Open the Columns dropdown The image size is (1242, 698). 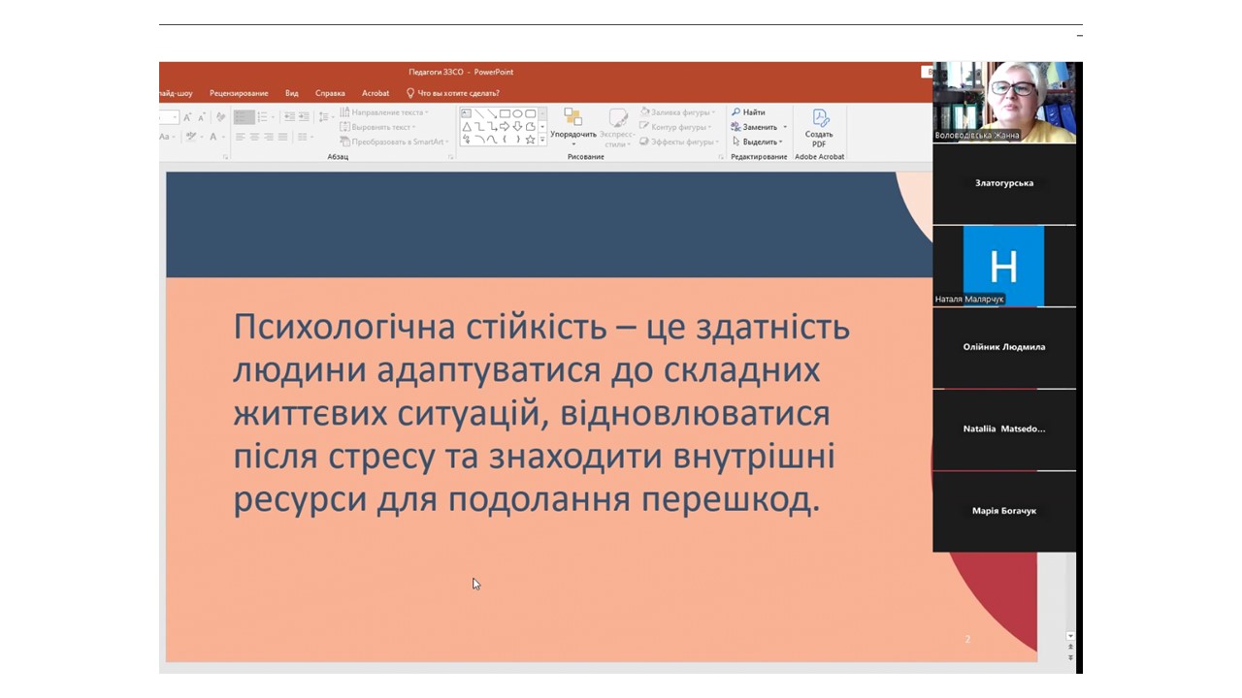306,137
